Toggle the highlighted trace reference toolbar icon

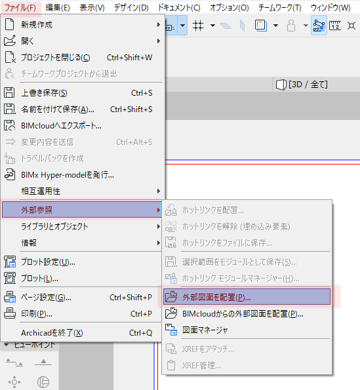tap(319, 26)
